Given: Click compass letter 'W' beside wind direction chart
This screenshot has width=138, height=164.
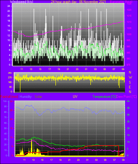Looking at the screenshot, I should pyautogui.click(x=130, y=77).
